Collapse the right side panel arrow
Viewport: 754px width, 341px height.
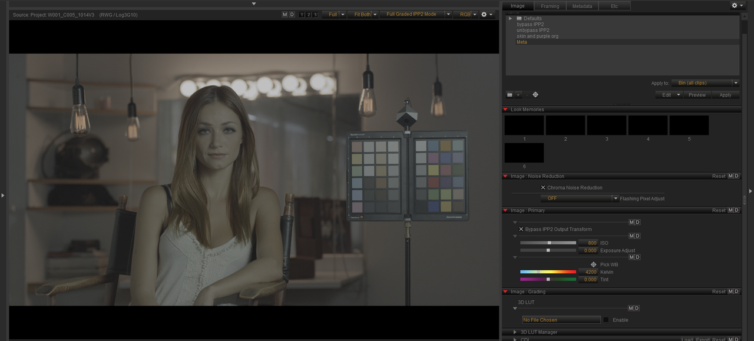point(750,191)
